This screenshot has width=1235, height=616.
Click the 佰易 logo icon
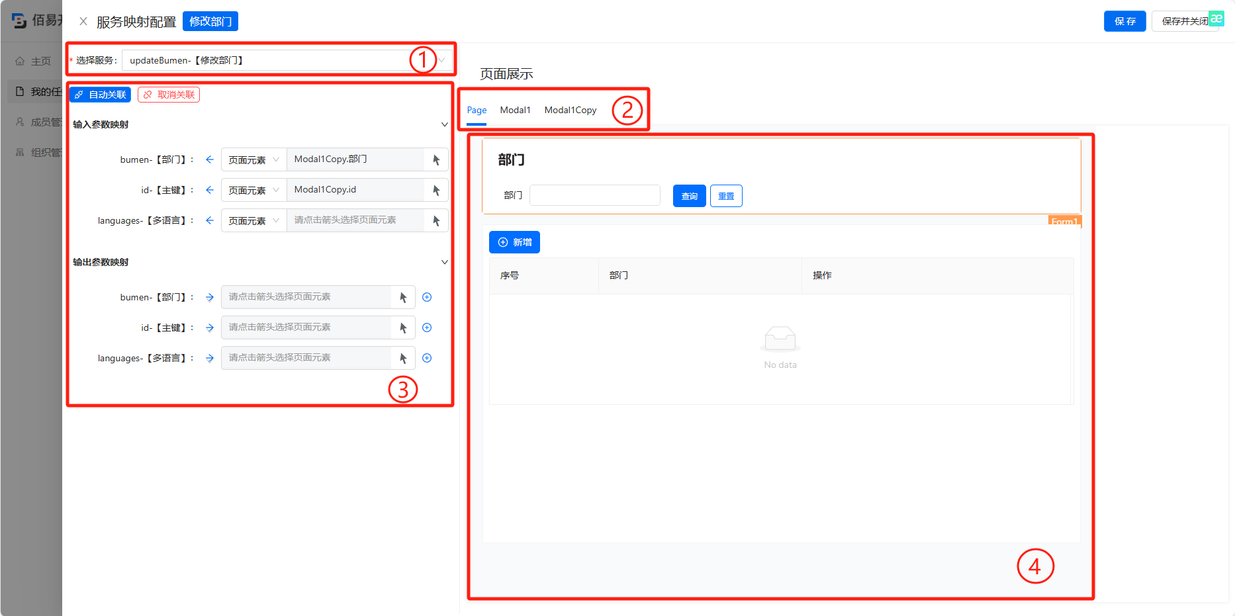tap(19, 21)
